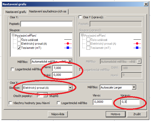The image size is (151, 121).
Task: Check Číslo události in Osa Y columns
Action: click(x=19, y=39)
